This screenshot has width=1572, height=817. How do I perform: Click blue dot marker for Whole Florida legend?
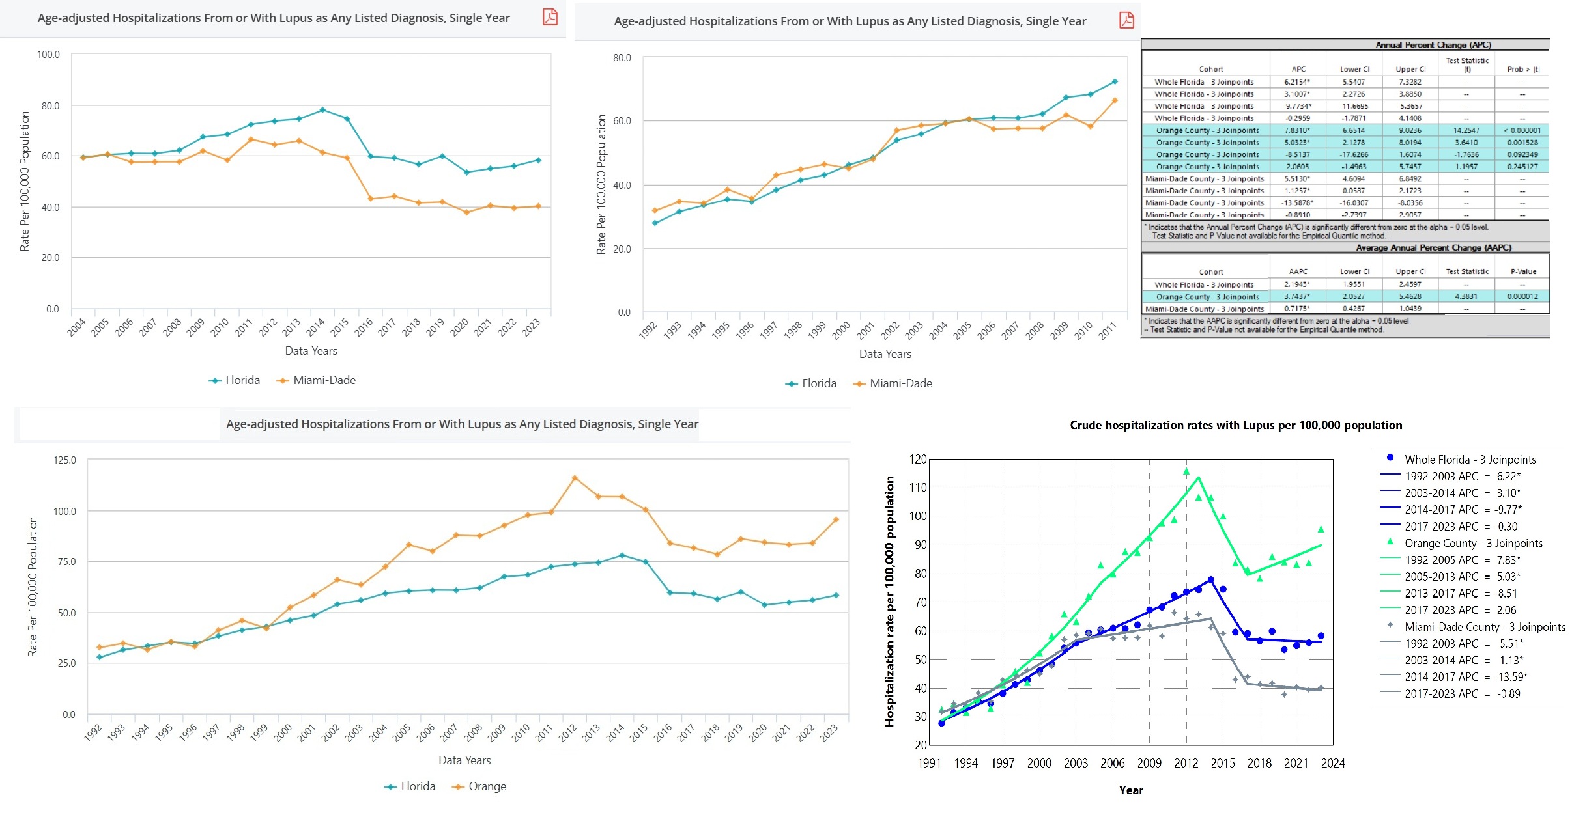coord(1390,458)
